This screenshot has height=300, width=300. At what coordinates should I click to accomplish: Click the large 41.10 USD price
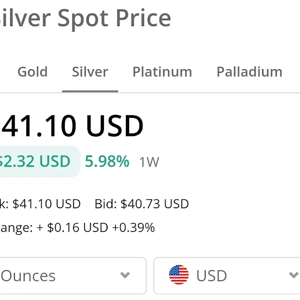point(72,126)
